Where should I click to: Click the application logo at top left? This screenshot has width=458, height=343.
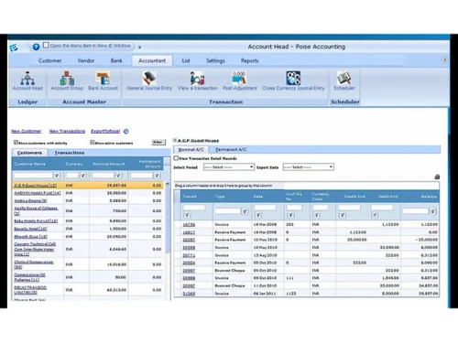point(14,48)
